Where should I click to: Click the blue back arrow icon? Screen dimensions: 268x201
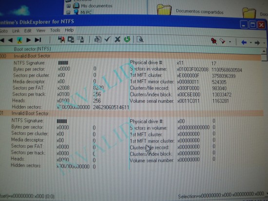(244, 42)
